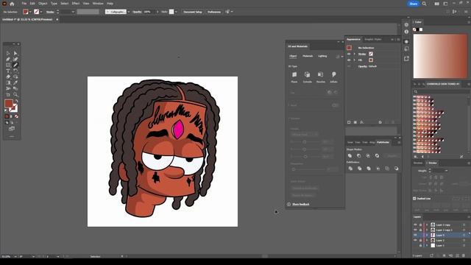This screenshot has width=471, height=265.
Task: Toggle visibility of Layer 2
Action: 415,241
